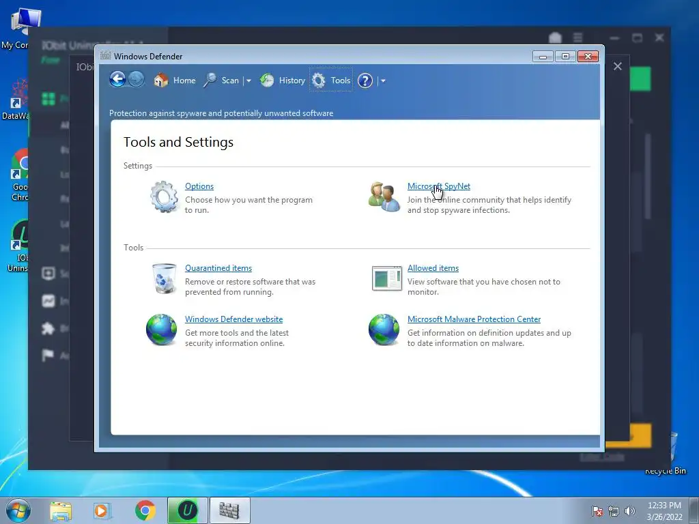Image resolution: width=699 pixels, height=524 pixels.
Task: Click the Show desktop strip at the taskbar edge
Action: tap(694, 510)
